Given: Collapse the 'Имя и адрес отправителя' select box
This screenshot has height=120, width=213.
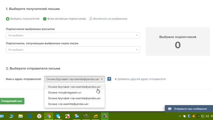Looking at the screenshot, I should pos(75,79).
